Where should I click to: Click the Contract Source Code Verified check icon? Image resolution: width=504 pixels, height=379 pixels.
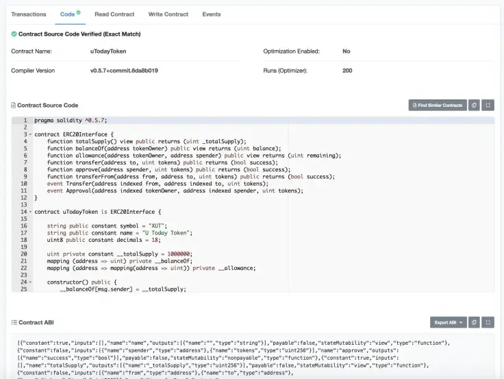click(x=14, y=34)
